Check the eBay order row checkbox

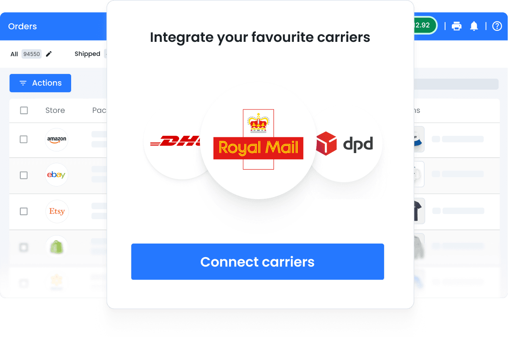click(24, 175)
